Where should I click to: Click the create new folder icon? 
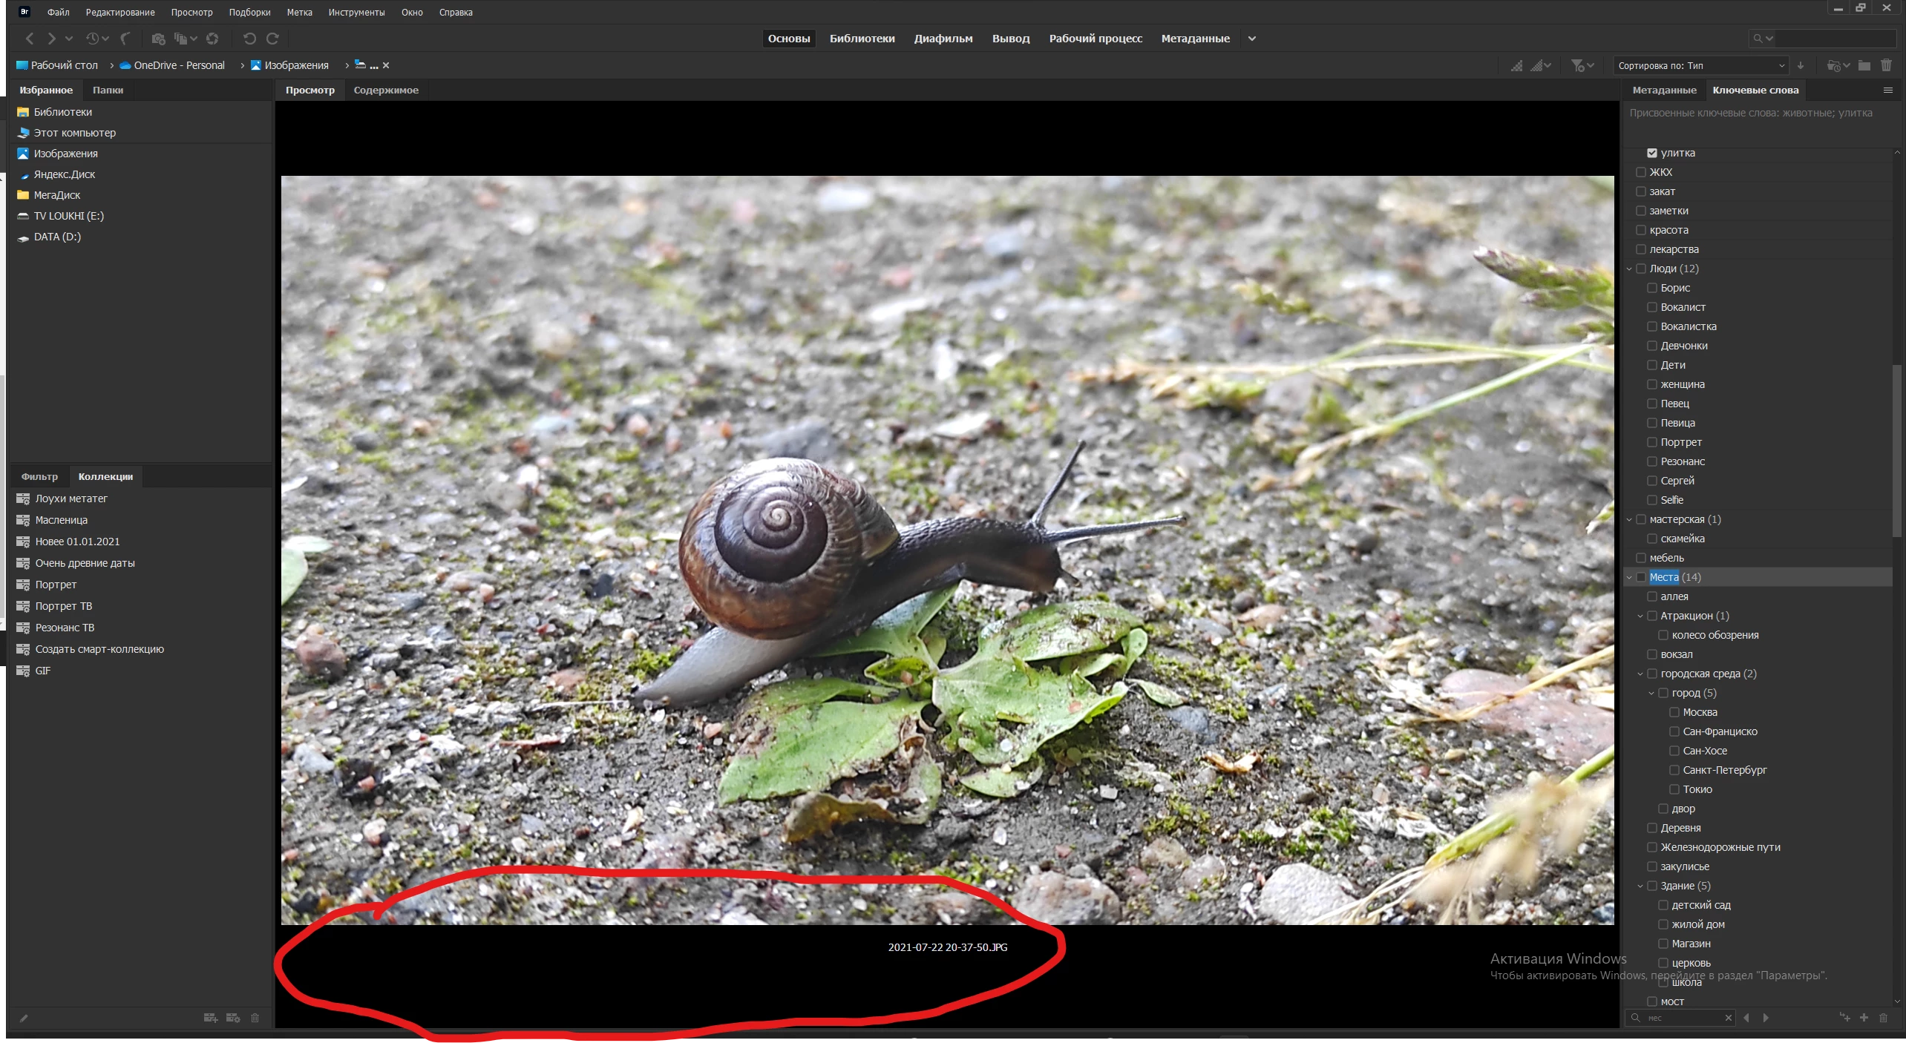[x=1864, y=65]
